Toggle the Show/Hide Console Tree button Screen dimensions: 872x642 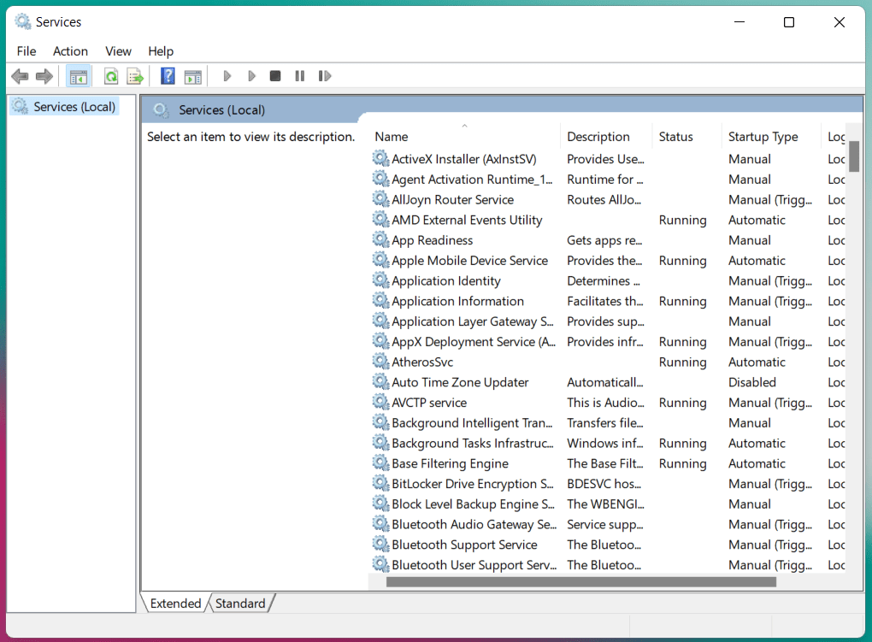coord(79,76)
